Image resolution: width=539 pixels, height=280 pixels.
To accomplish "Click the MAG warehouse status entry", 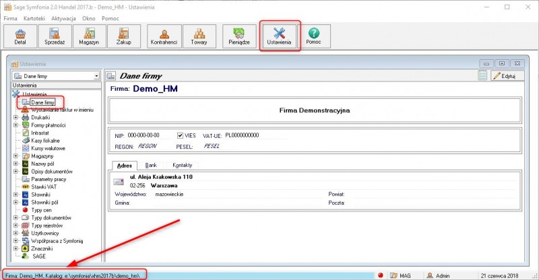I will click(401, 275).
